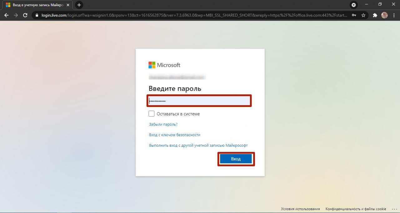Open saved passwords key icon

click(x=354, y=15)
